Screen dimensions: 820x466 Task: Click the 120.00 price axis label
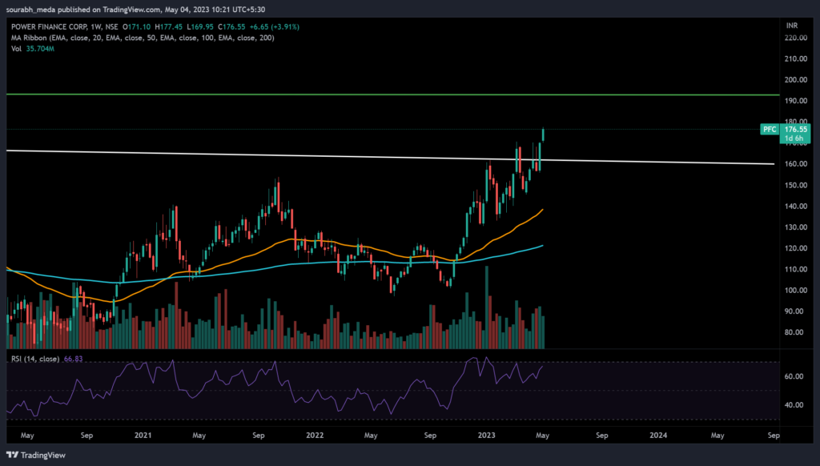pos(796,248)
